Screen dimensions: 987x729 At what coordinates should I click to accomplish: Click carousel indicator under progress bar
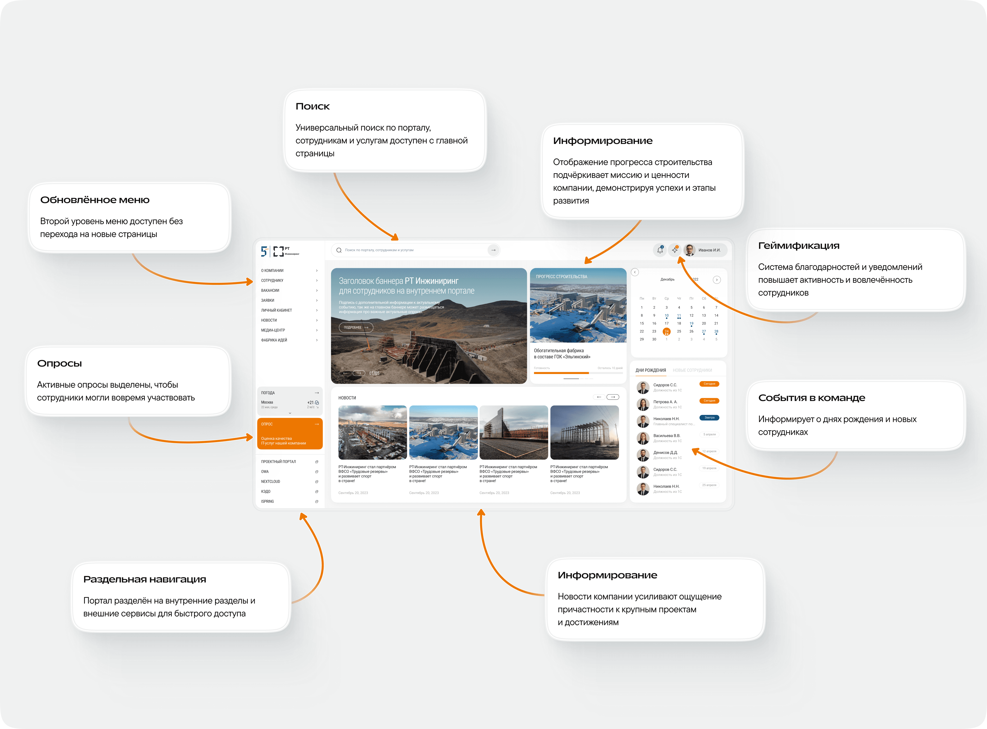click(x=578, y=379)
